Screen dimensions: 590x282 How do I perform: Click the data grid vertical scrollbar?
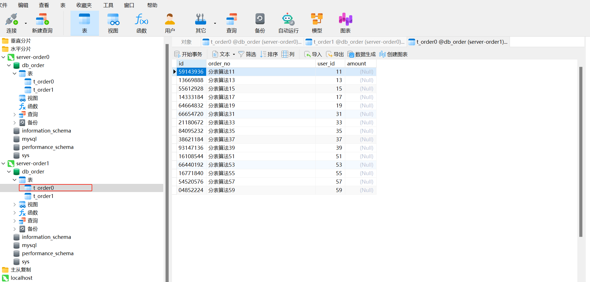pos(581,152)
